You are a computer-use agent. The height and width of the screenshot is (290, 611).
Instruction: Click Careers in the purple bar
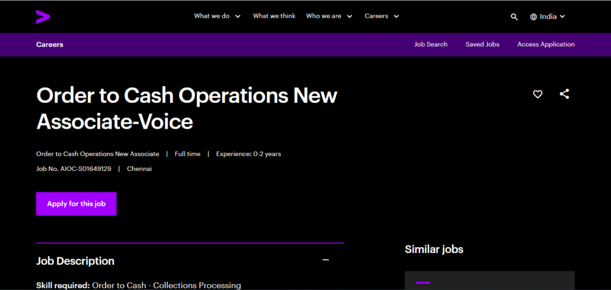click(x=50, y=45)
